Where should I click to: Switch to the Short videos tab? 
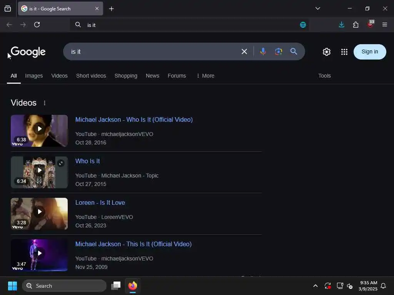(91, 76)
